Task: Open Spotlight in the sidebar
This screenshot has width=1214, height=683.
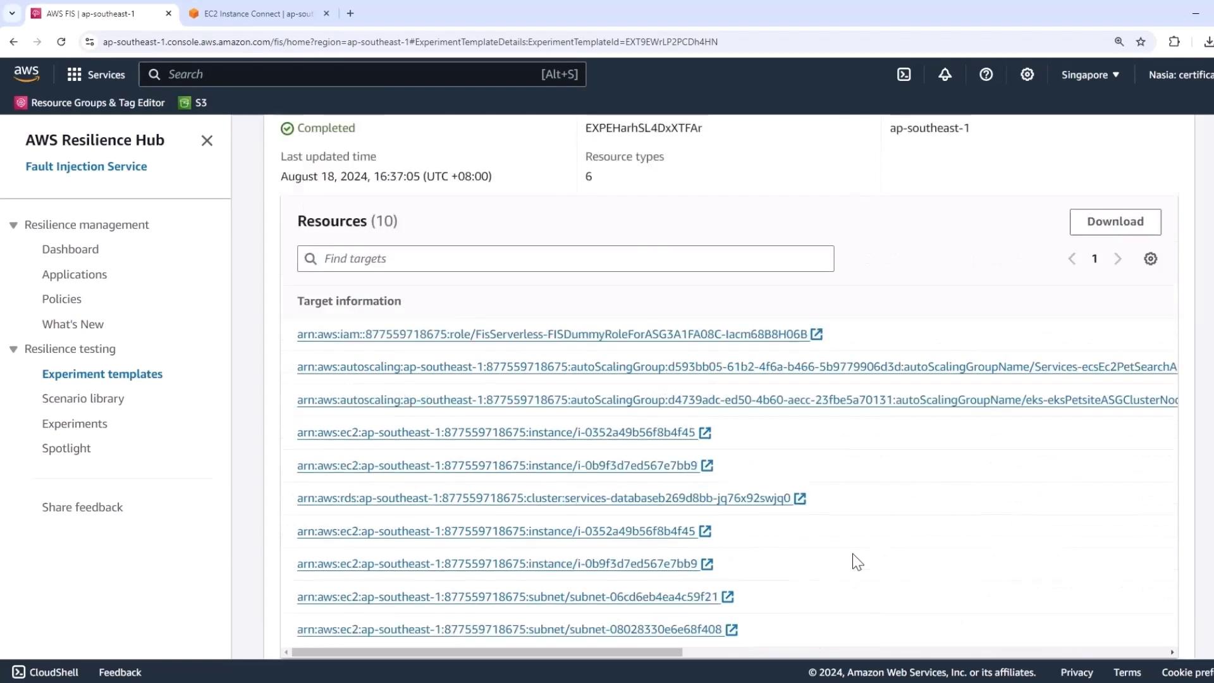Action: pos(66,448)
